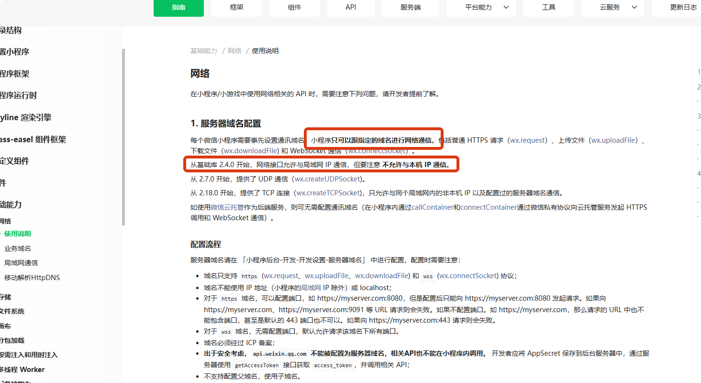This screenshot has height=383, width=701.
Task: Click the sidebar vertical scrollbar
Action: tap(123, 136)
